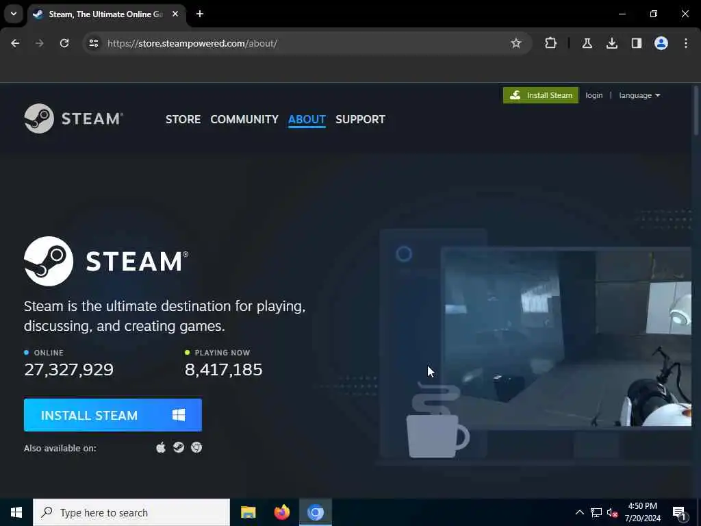Open the Downloads icon in toolbar
The width and height of the screenshot is (701, 526).
point(612,43)
